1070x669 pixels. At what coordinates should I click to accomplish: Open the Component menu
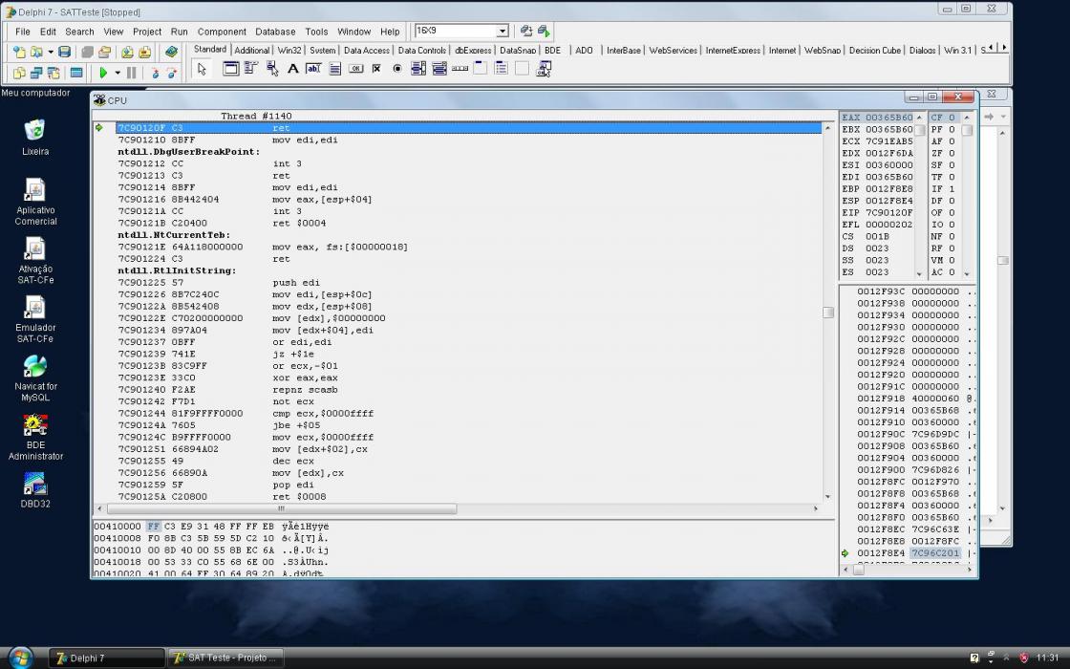[x=222, y=32]
